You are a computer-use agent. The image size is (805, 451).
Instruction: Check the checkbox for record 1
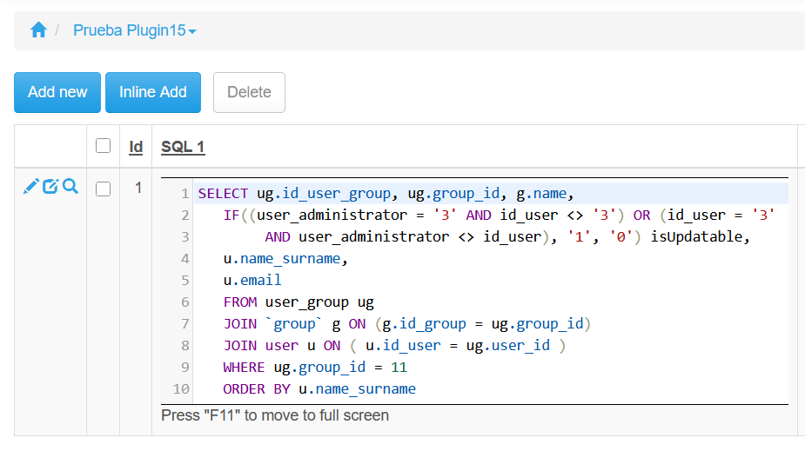pyautogui.click(x=104, y=188)
